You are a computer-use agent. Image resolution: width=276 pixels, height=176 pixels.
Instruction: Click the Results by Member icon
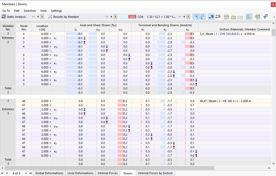point(50,17)
